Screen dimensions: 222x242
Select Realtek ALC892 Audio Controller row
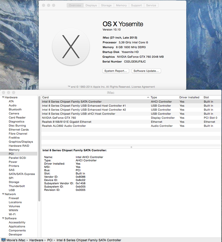[x=131, y=126]
